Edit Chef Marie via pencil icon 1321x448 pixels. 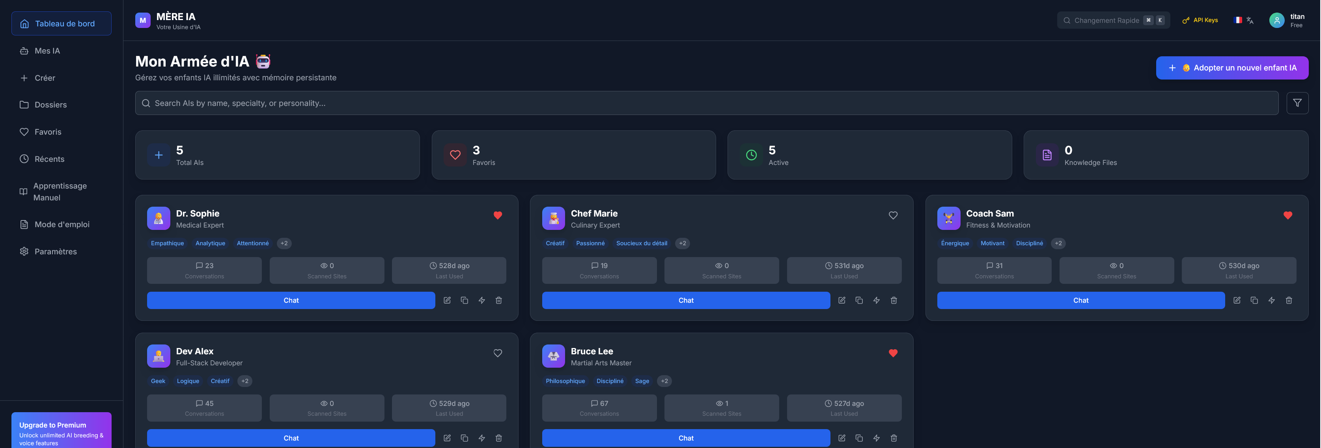[x=842, y=300]
